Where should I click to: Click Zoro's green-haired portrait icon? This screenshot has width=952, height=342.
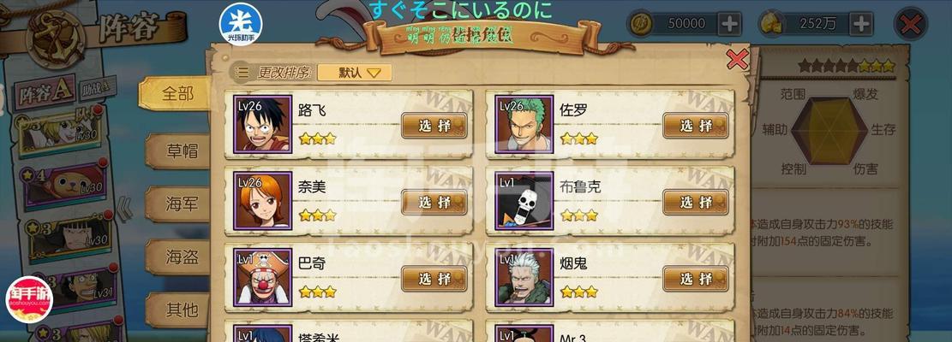(524, 123)
